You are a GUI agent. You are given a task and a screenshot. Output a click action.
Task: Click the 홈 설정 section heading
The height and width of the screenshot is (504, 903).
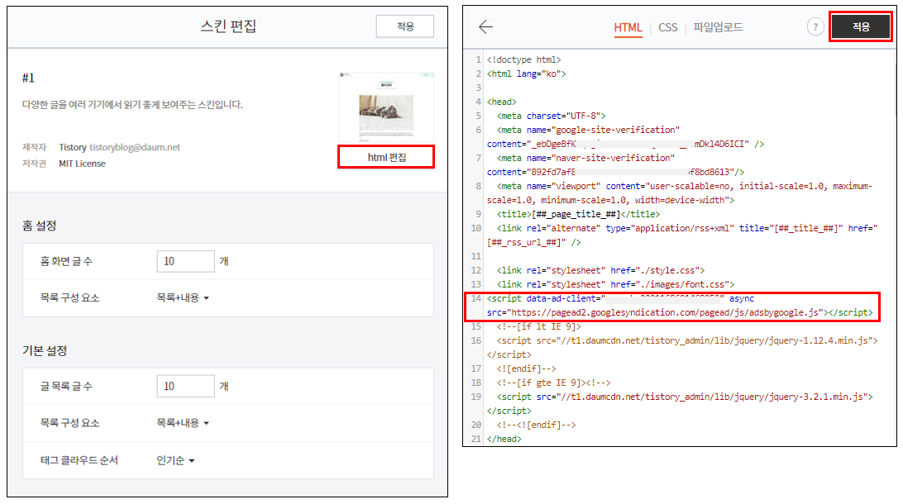coord(39,226)
